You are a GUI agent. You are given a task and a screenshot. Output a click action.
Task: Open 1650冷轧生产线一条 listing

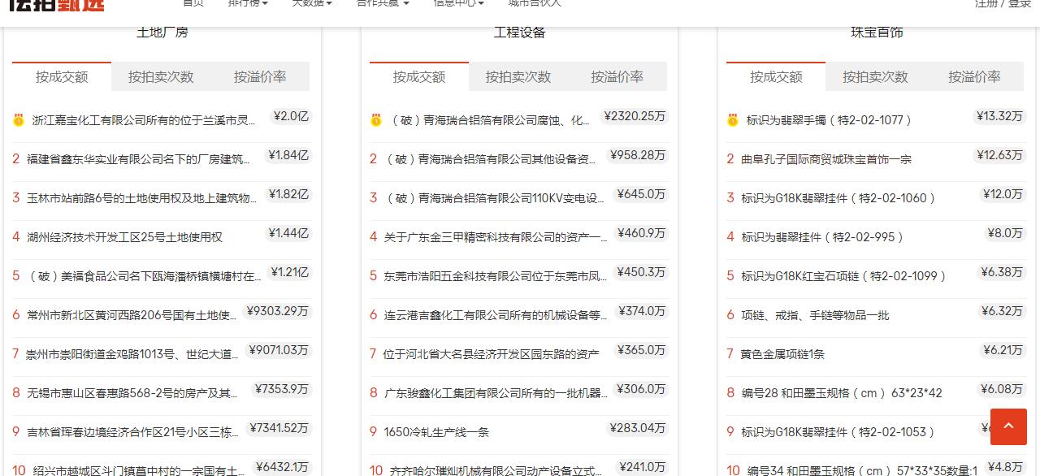pos(437,432)
